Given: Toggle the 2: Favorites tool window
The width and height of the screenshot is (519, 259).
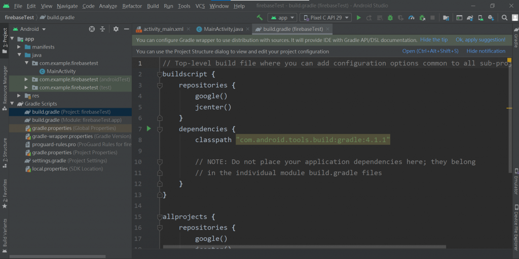Looking at the screenshot, I should coord(5,194).
